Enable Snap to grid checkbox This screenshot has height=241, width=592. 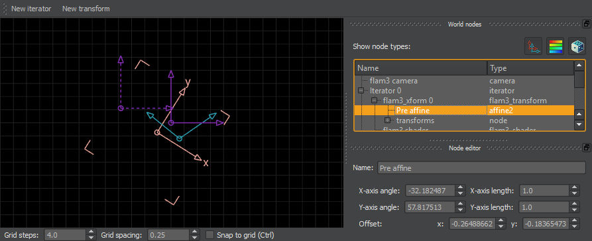pyautogui.click(x=209, y=235)
